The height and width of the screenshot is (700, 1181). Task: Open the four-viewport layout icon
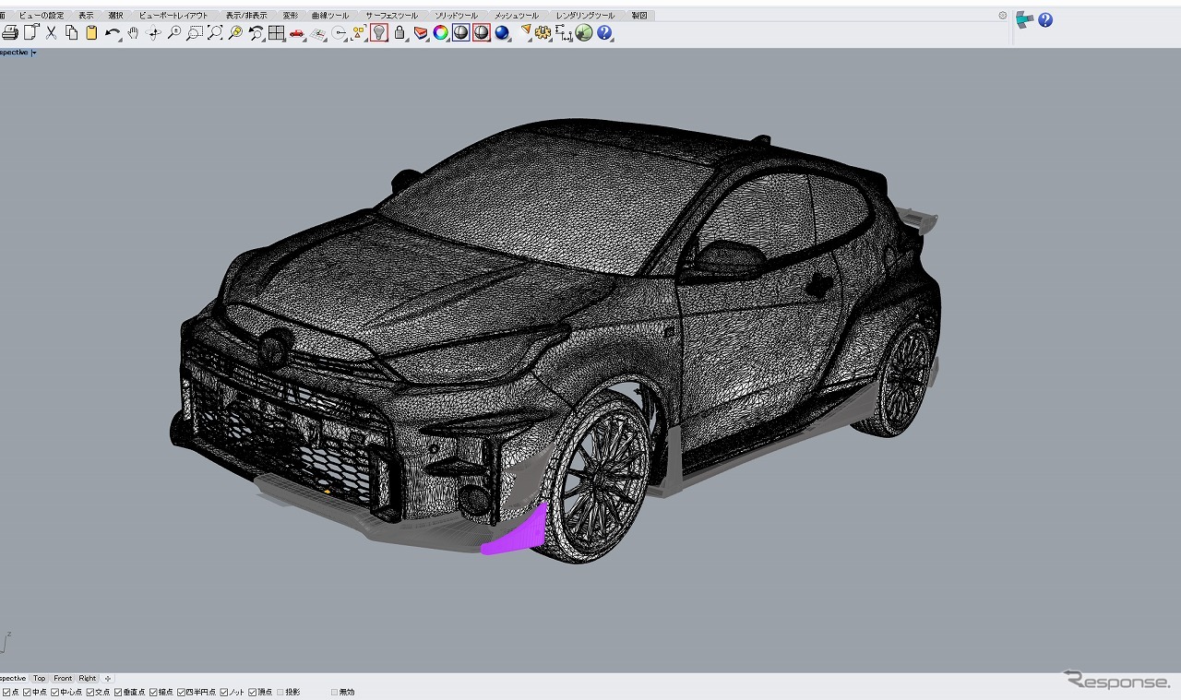pos(276,33)
